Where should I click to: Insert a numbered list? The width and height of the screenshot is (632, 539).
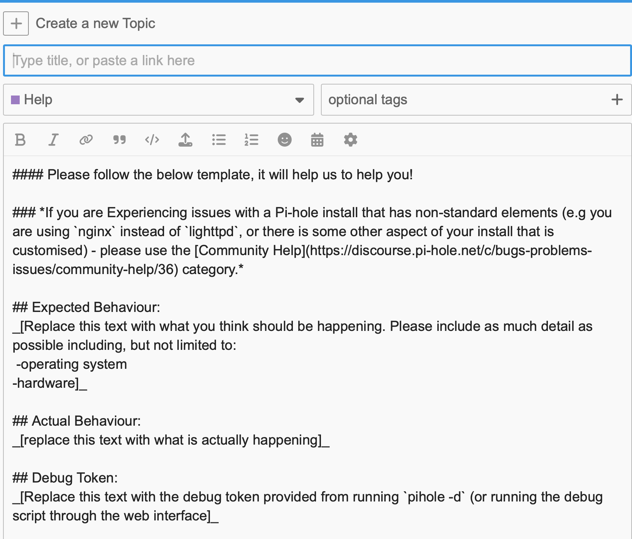click(x=251, y=140)
